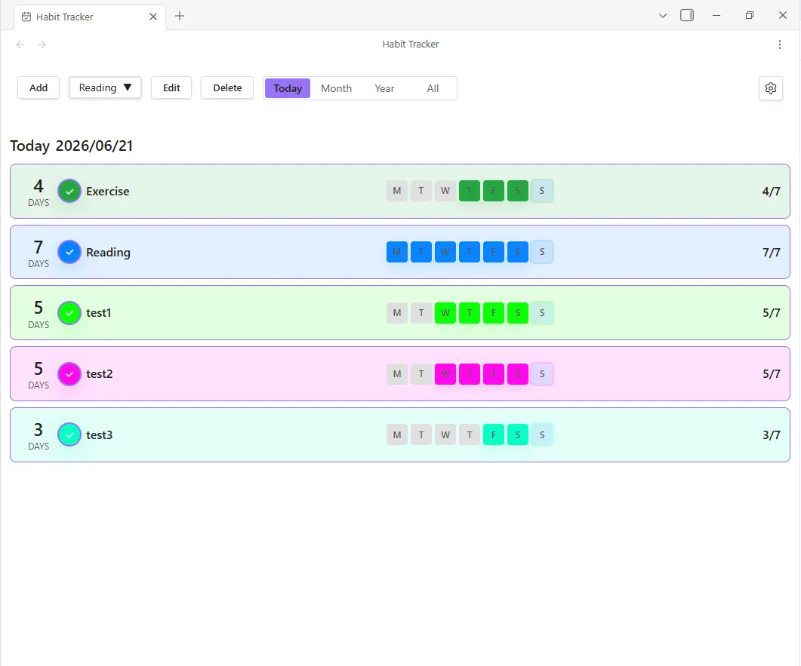Screen dimensions: 801x666
Task: Click the calendar icon on Habit Tracker tab
Action: [x=26, y=17]
